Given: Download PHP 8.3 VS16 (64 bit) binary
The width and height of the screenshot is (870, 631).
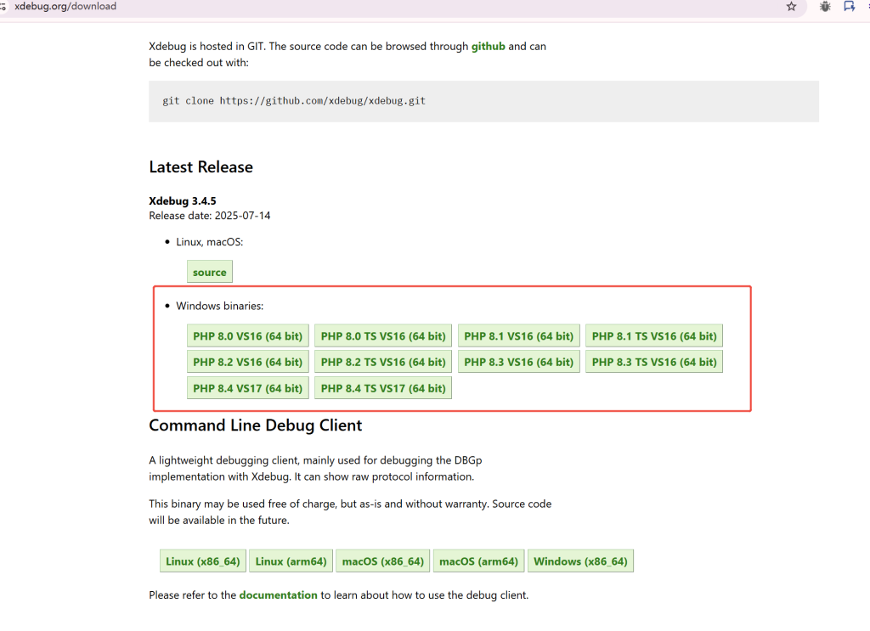Looking at the screenshot, I should (519, 362).
